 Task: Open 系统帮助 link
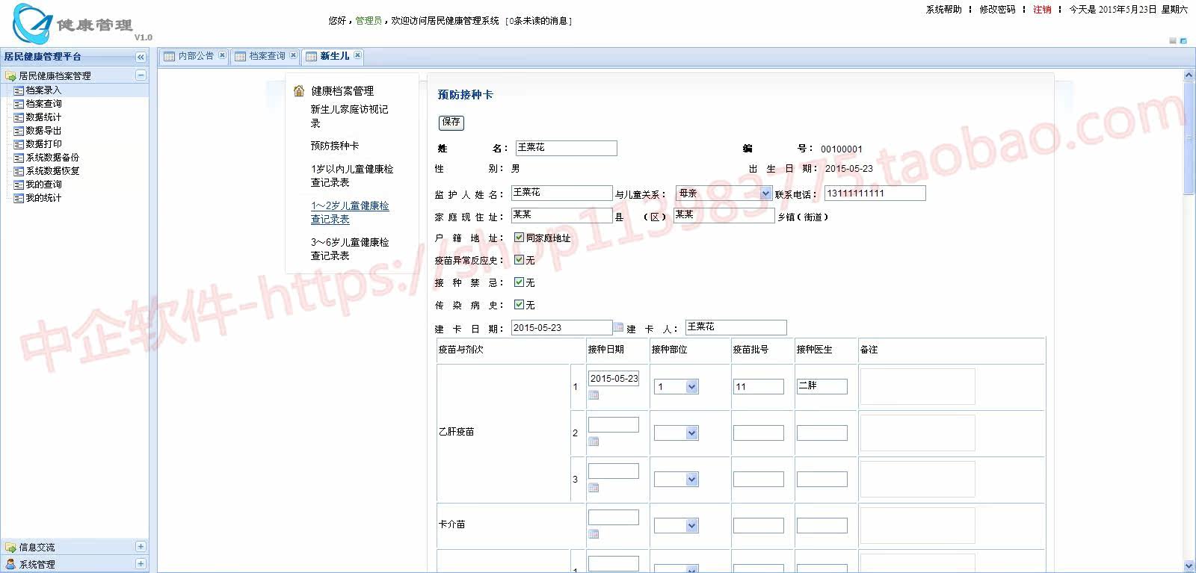pyautogui.click(x=943, y=10)
